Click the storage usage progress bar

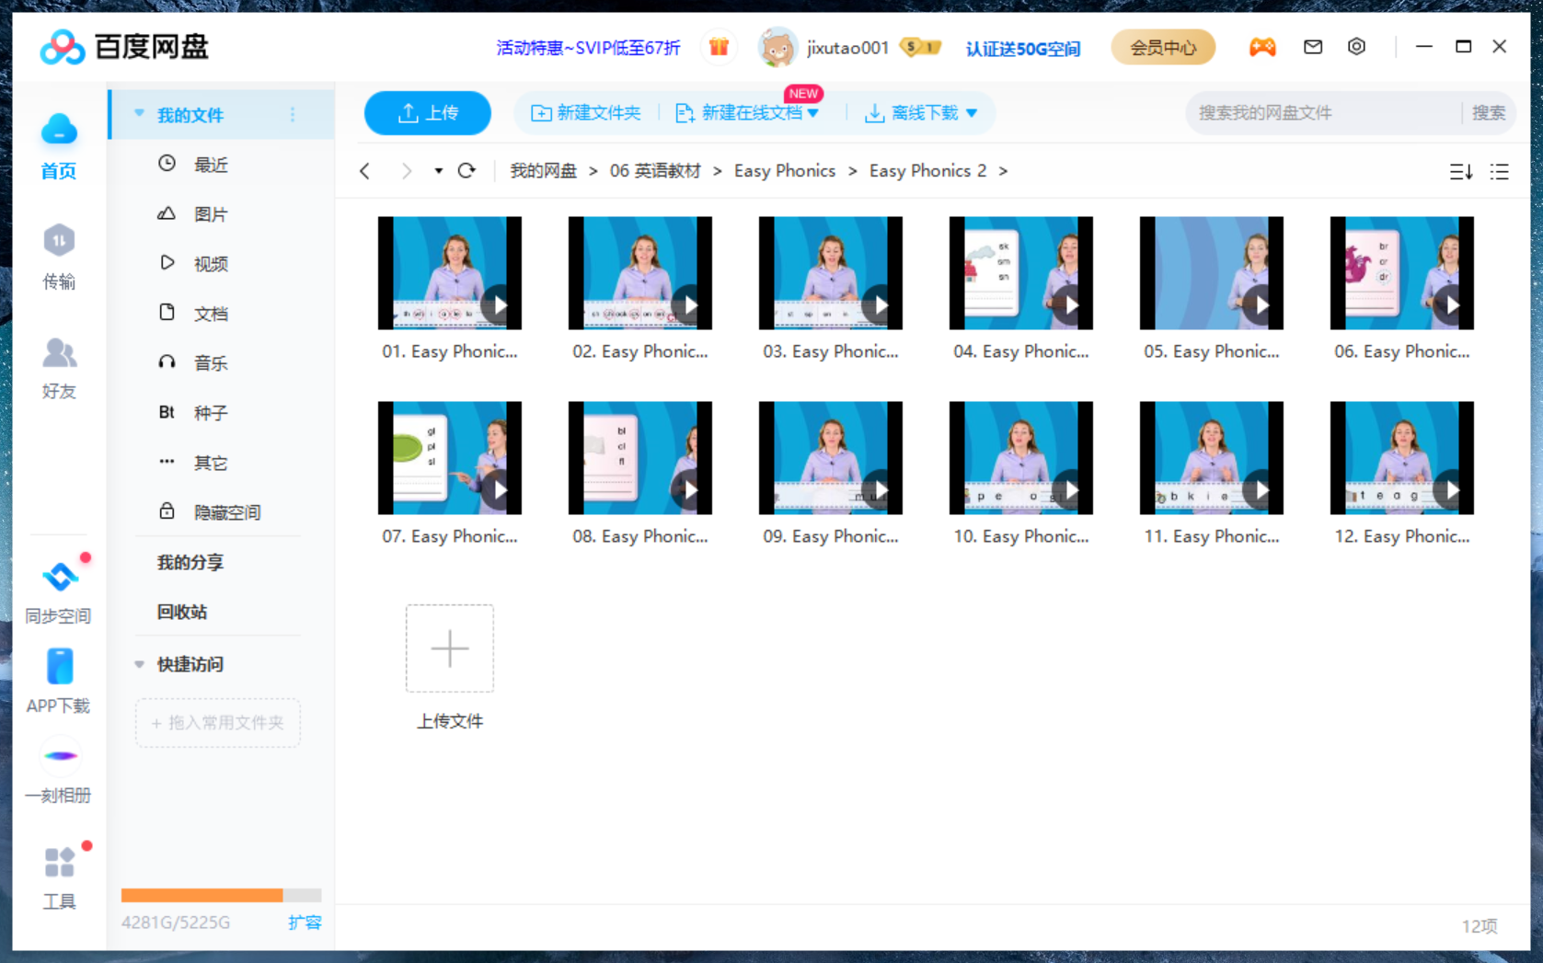tap(221, 895)
